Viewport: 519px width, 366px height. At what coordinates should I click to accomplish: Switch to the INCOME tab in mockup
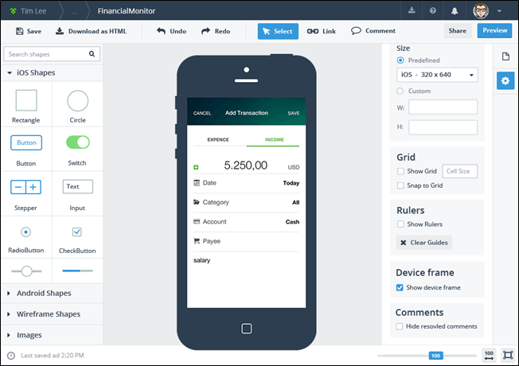[x=275, y=140]
